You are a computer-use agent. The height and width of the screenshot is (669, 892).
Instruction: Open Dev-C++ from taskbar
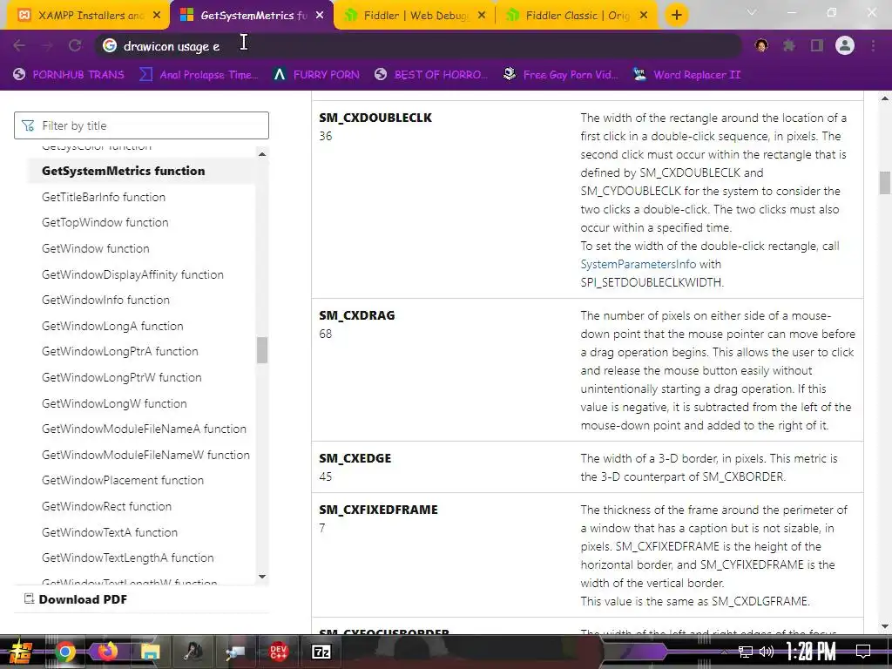[278, 652]
